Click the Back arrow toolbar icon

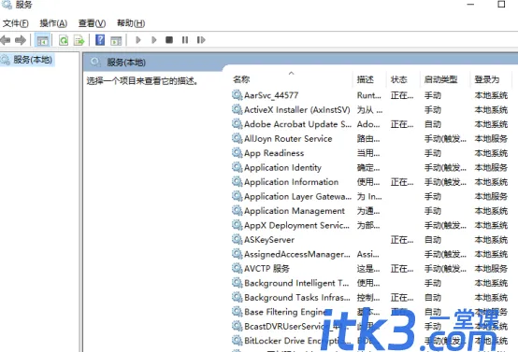(6, 40)
